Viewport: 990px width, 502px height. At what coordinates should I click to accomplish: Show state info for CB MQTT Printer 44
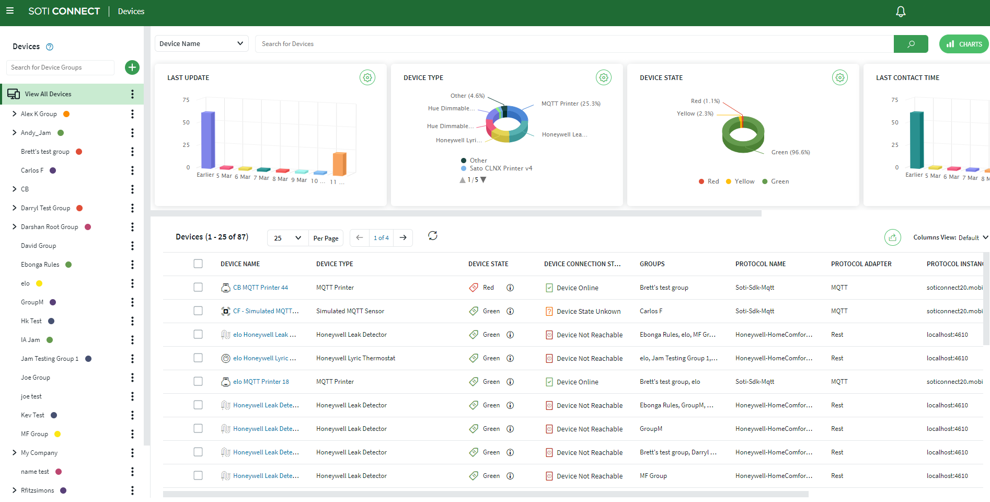click(x=510, y=288)
